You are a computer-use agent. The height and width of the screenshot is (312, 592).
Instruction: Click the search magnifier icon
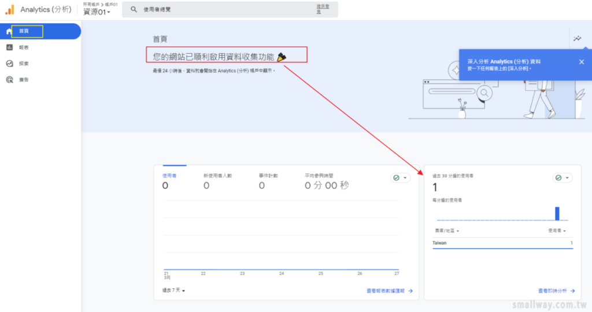pos(134,9)
